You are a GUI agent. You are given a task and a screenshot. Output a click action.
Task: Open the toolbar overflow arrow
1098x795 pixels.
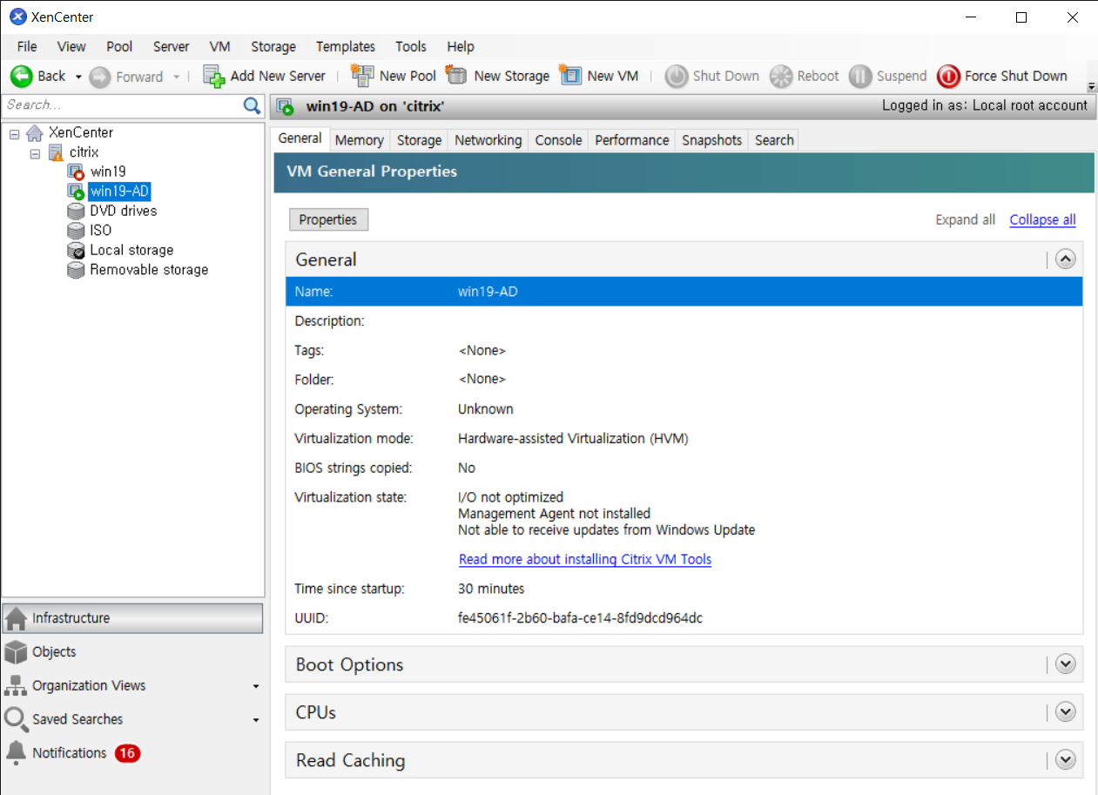[1092, 86]
